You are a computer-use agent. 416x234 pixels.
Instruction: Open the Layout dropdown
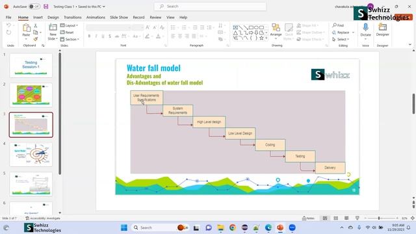click(x=70, y=25)
